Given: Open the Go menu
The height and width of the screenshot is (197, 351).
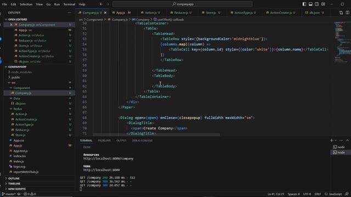Looking at the screenshot, I should point(48,4).
